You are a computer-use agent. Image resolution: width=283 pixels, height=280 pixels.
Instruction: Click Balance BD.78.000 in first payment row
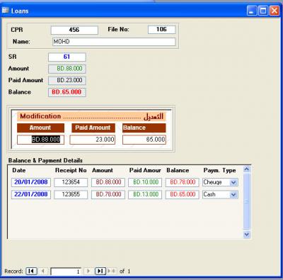click(x=183, y=182)
